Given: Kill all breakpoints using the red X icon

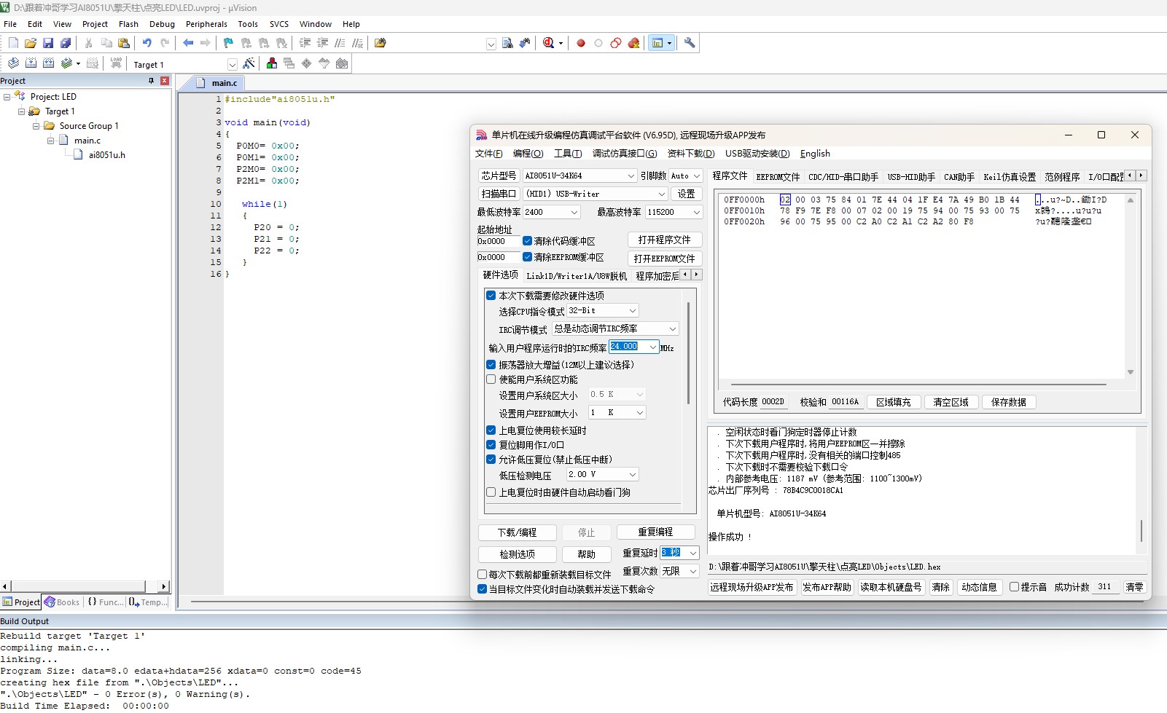Looking at the screenshot, I should (634, 44).
